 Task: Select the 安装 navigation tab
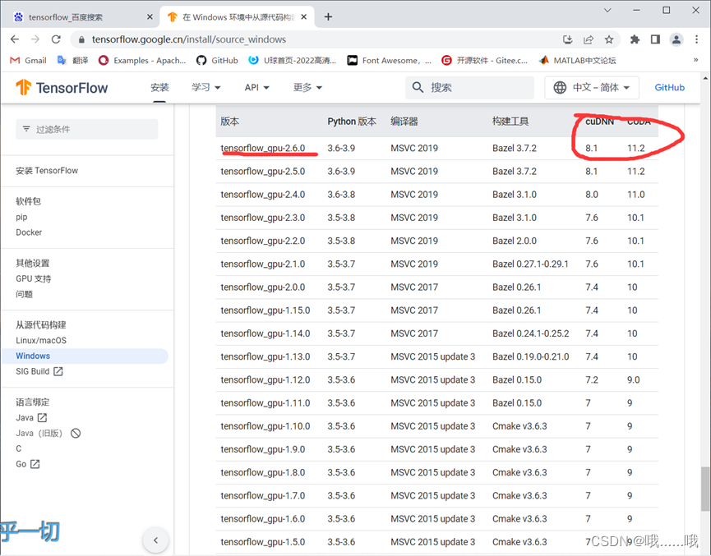pos(159,87)
